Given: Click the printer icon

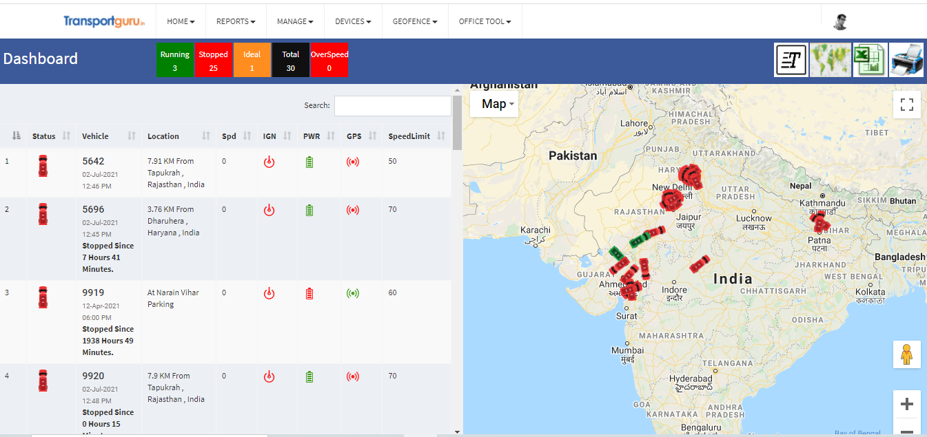Looking at the screenshot, I should pyautogui.click(x=906, y=60).
